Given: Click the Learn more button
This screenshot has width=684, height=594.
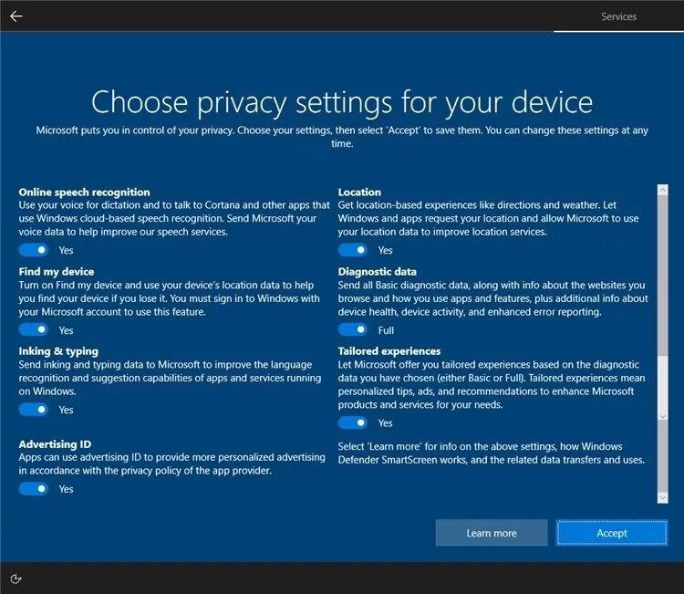Looking at the screenshot, I should [x=492, y=533].
